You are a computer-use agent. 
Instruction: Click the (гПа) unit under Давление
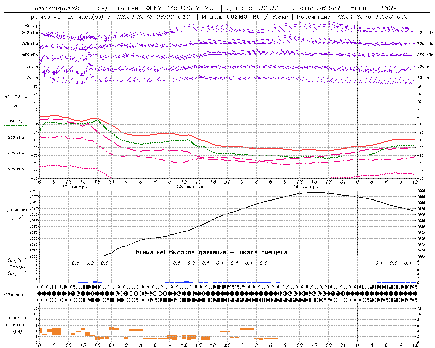pos(18,218)
